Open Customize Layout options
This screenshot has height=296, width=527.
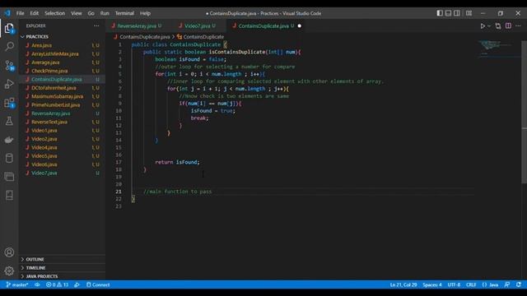(469, 13)
